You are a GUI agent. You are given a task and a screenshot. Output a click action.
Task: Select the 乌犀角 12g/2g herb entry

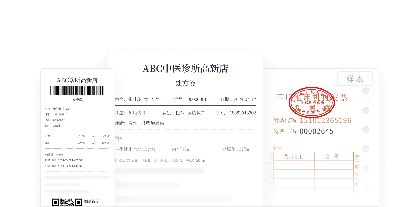click(236, 149)
